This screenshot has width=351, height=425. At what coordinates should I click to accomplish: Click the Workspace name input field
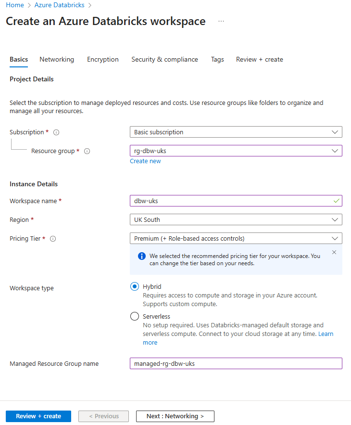231,201
